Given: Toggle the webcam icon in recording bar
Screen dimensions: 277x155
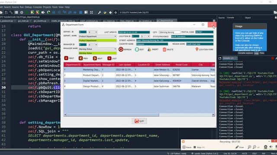Looking at the screenshot, I should [265, 147].
